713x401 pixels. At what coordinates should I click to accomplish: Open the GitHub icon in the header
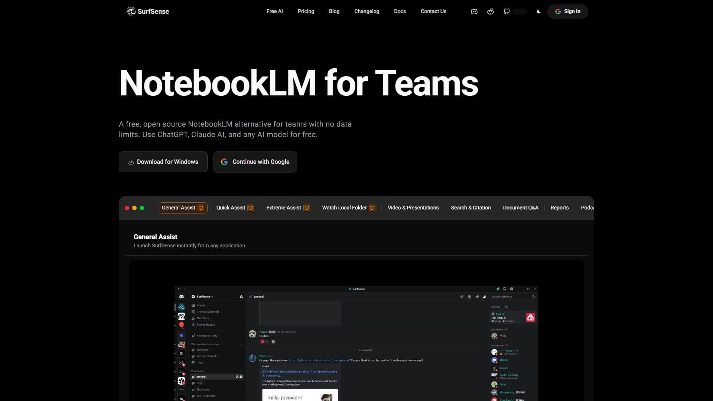[507, 12]
